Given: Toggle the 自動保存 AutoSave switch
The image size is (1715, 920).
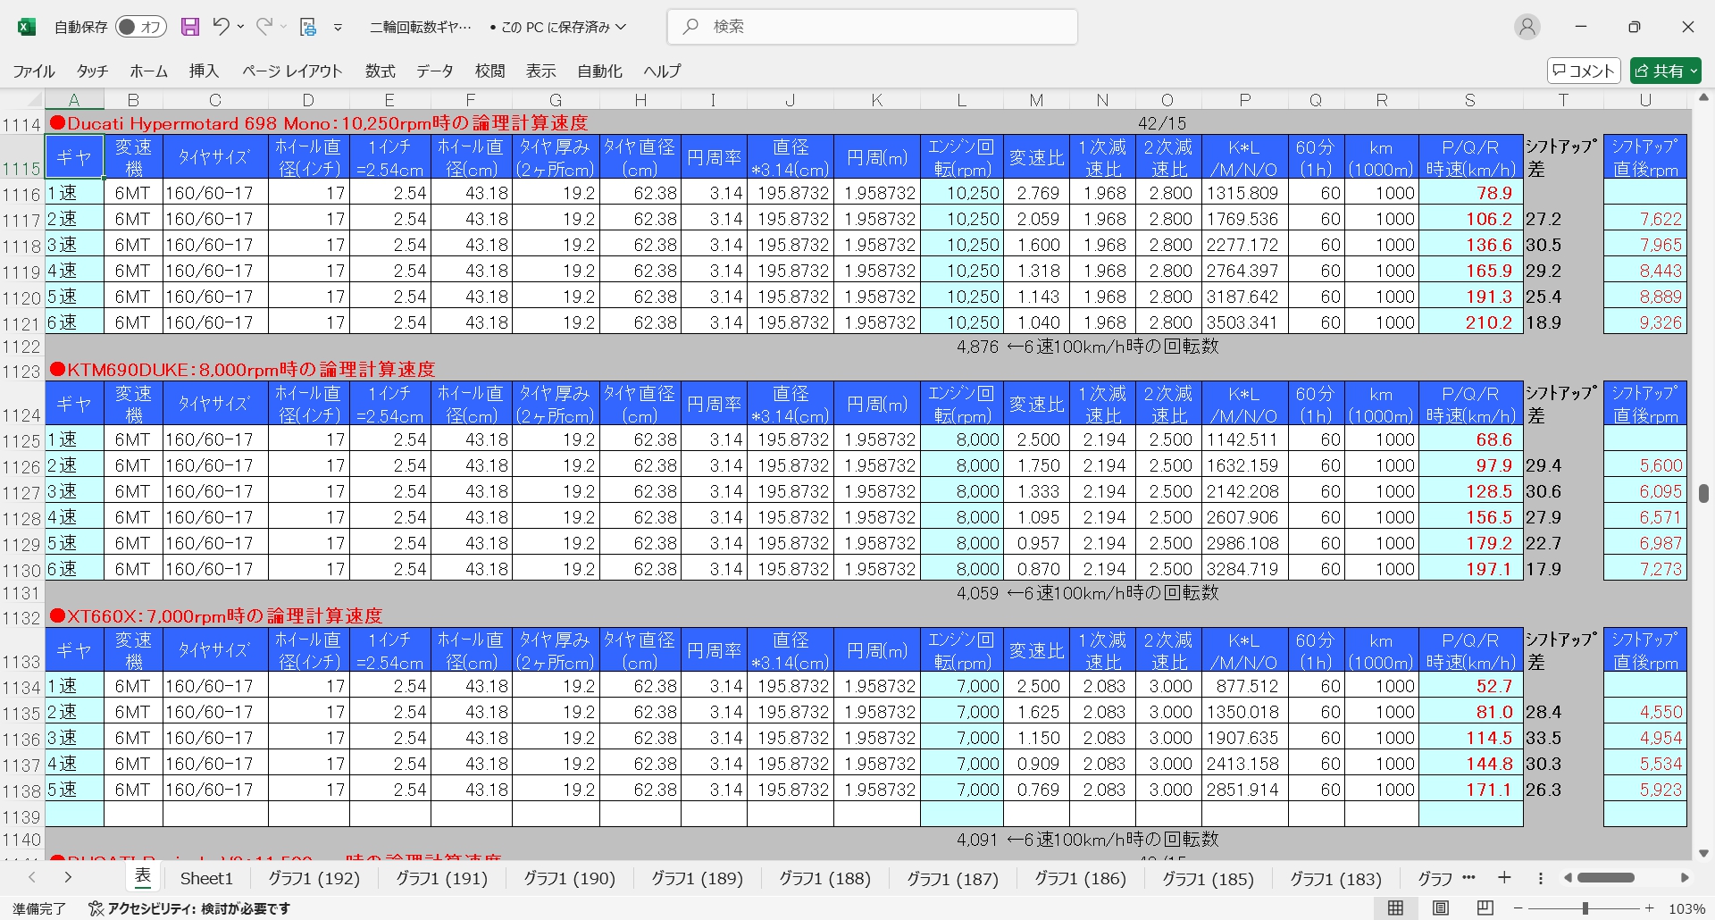Looking at the screenshot, I should point(140,27).
